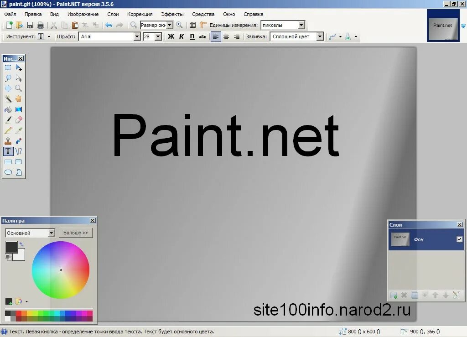Viewport: 467px width, 337px height.
Task: Pick a color on the color wheel
Action: (61, 270)
